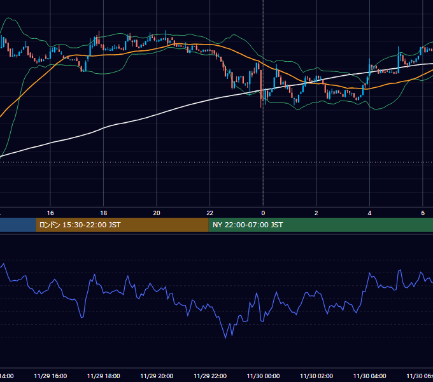Click the 11/29 16:00 date label

click(50, 376)
